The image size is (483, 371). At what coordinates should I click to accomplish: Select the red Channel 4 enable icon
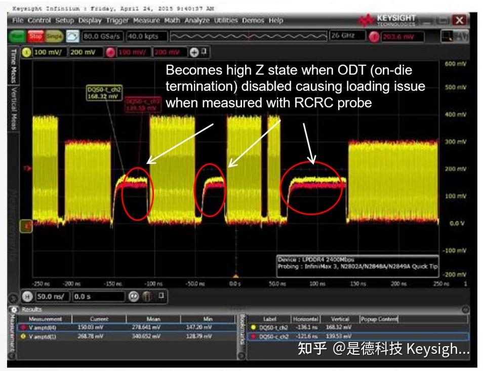tap(110, 51)
